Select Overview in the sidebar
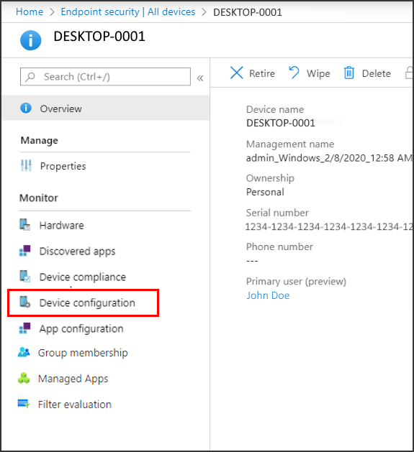 [105, 108]
